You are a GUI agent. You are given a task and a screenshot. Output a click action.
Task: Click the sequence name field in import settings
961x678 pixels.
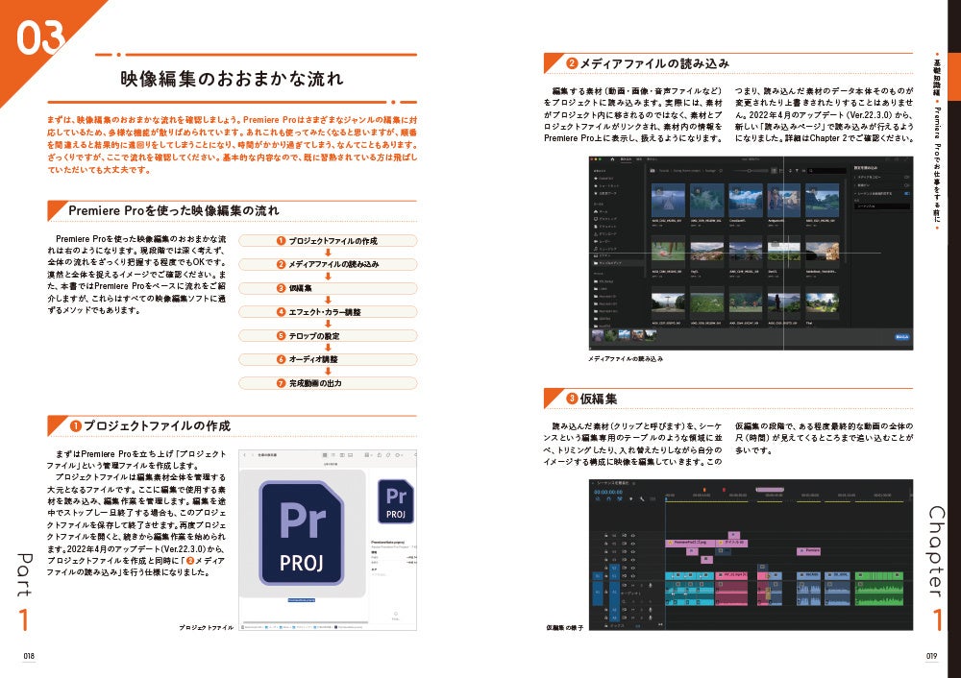pos(882,206)
